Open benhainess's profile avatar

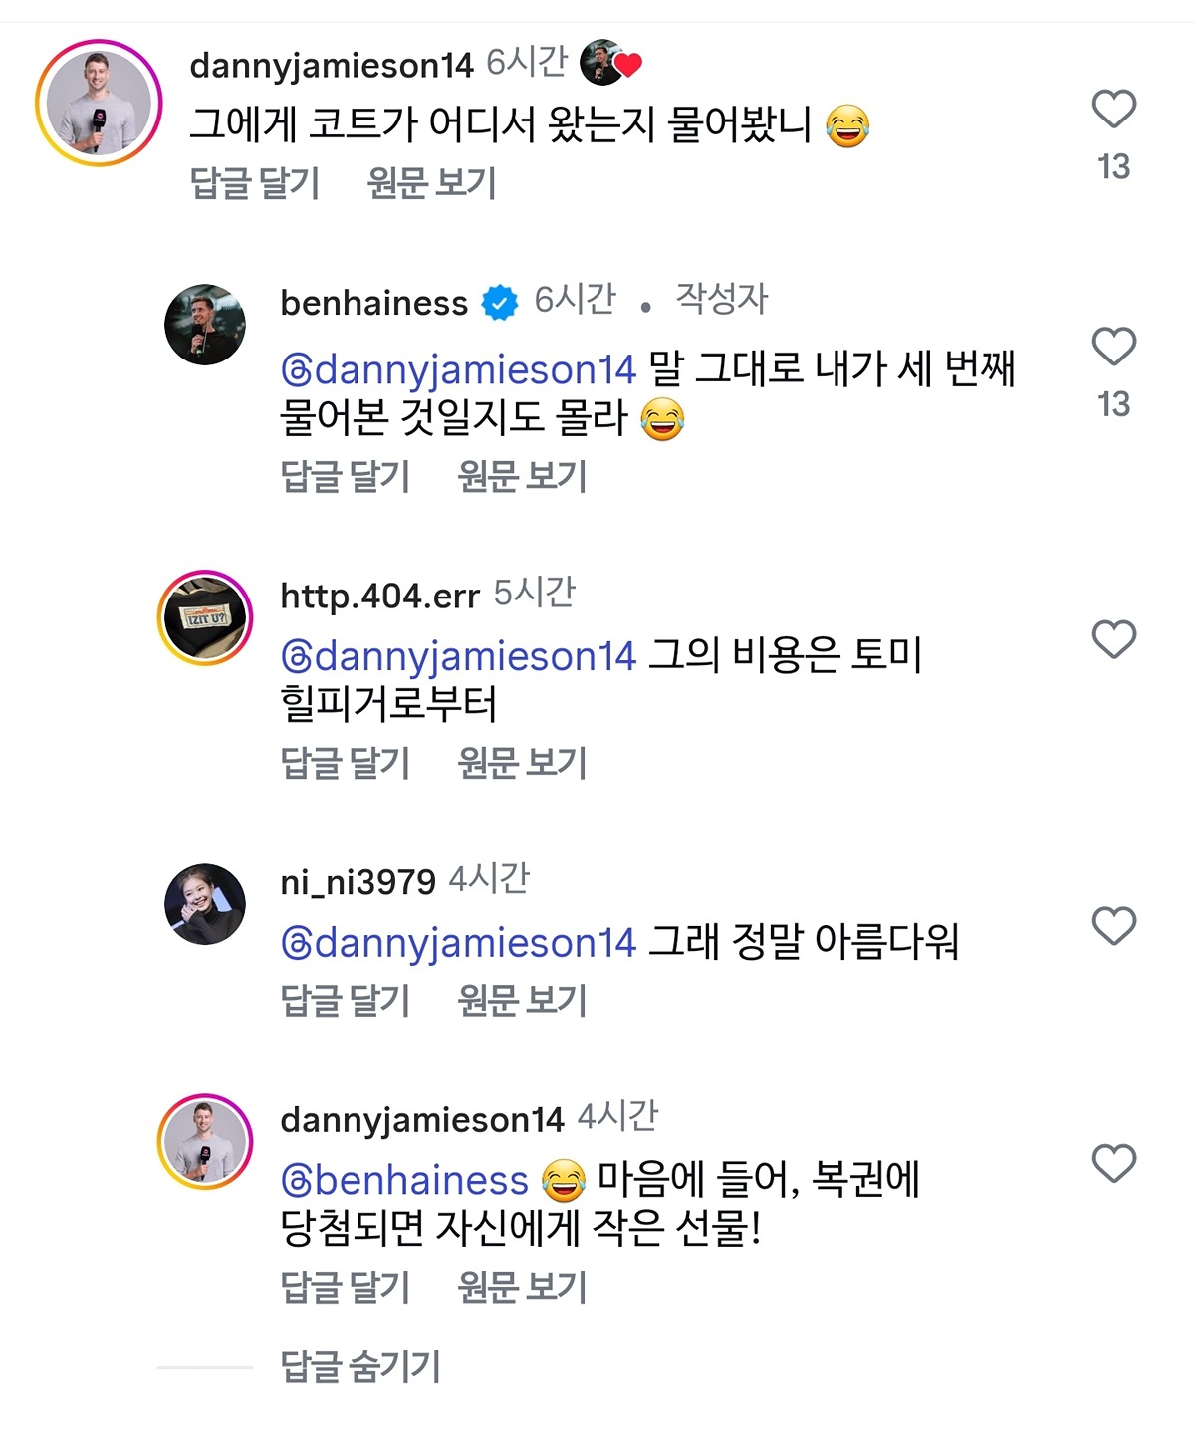(x=205, y=325)
